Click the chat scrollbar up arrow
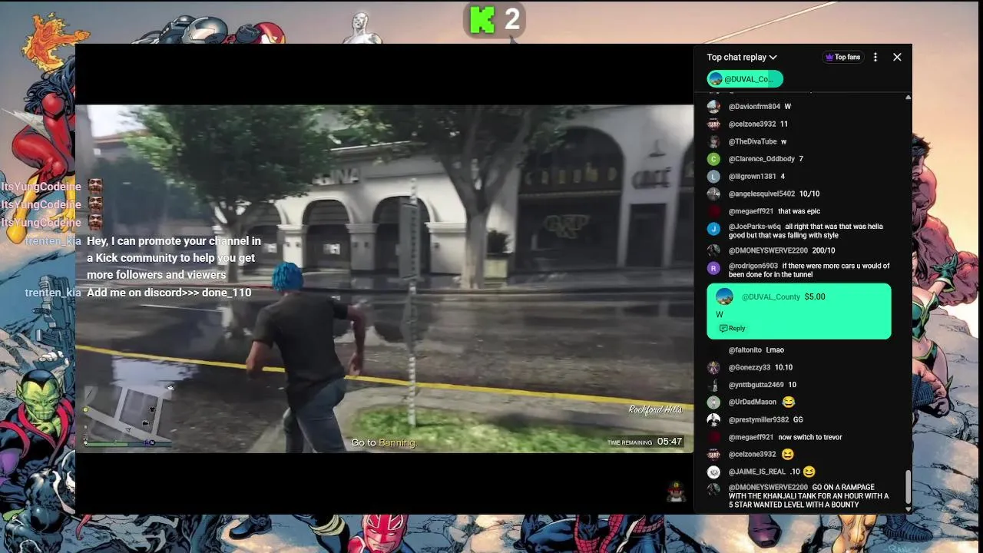The width and height of the screenshot is (983, 553). tap(908, 98)
